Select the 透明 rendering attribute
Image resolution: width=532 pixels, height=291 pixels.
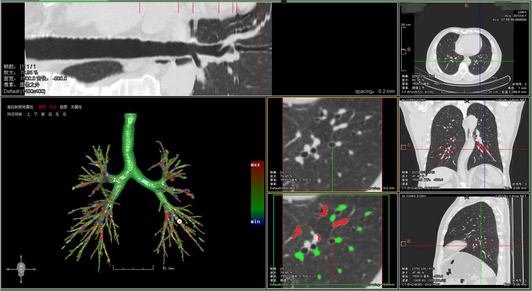(42, 107)
